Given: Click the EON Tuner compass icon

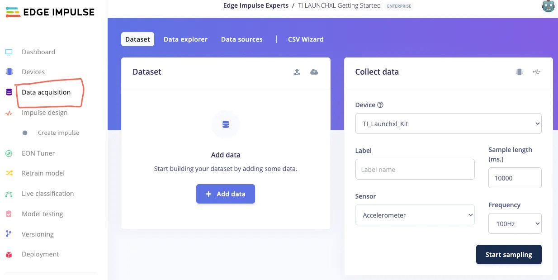Looking at the screenshot, I should pos(9,153).
